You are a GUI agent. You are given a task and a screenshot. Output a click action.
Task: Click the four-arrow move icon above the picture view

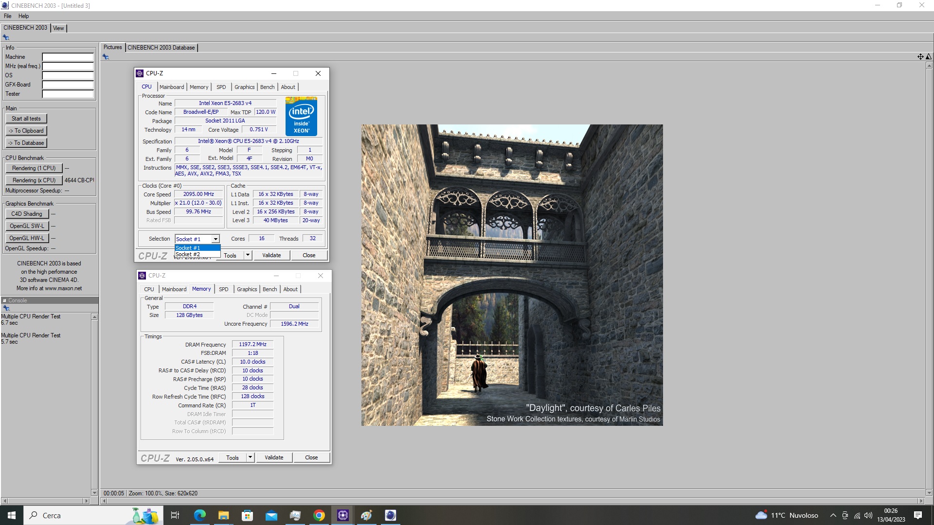920,57
